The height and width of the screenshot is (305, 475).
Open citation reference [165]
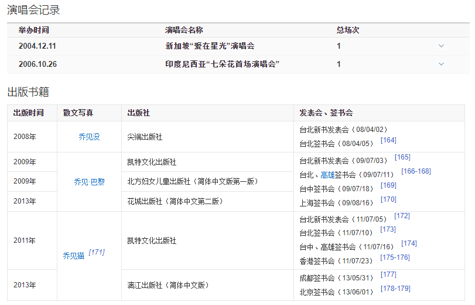coord(402,157)
